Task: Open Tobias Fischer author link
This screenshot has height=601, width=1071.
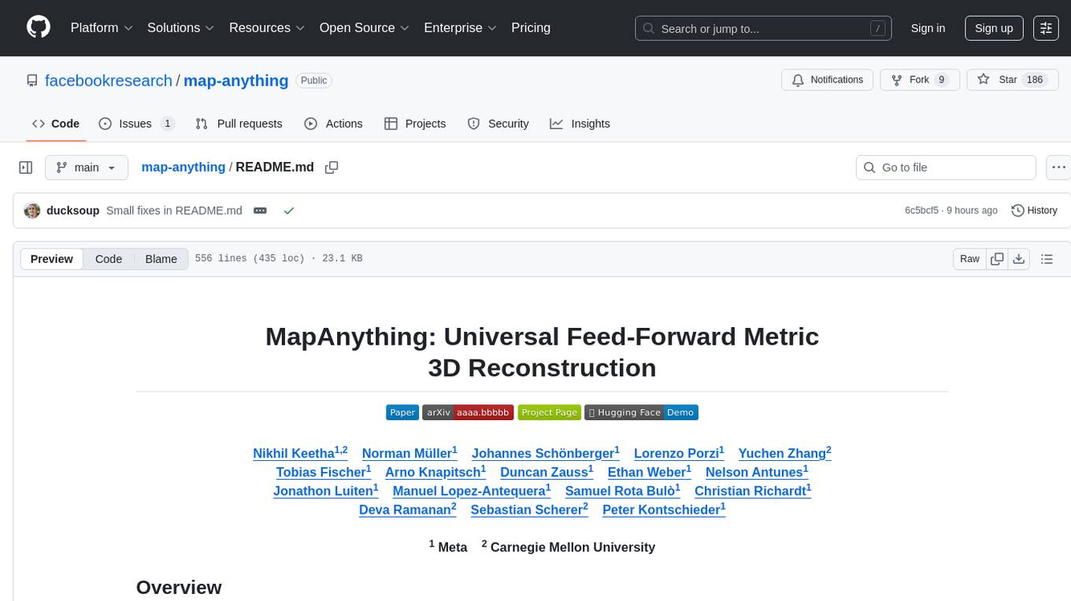Action: click(x=324, y=472)
